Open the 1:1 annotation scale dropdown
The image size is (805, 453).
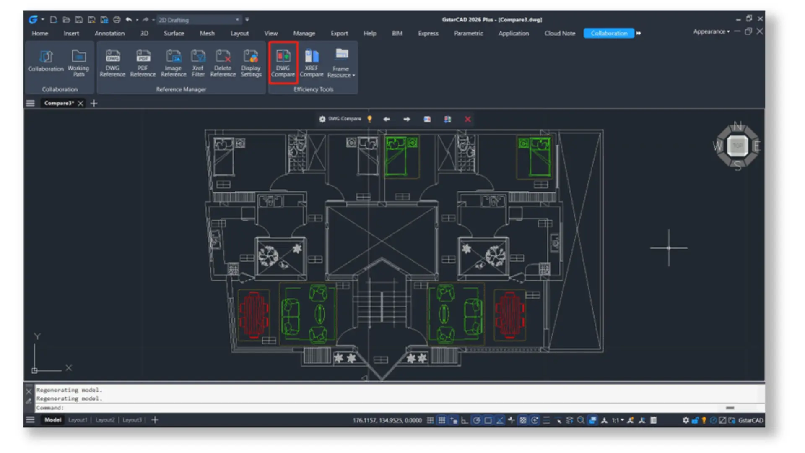point(617,420)
